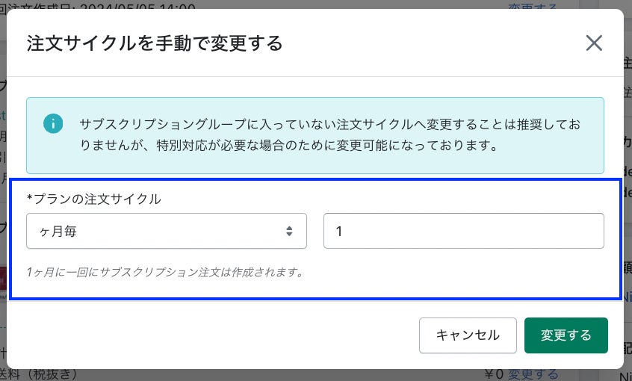Confirm with the green 変更する button
This screenshot has height=381, width=632.
566,335
